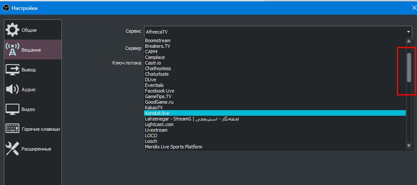Pick Chaturbate from the dropdown list

pyautogui.click(x=275, y=74)
